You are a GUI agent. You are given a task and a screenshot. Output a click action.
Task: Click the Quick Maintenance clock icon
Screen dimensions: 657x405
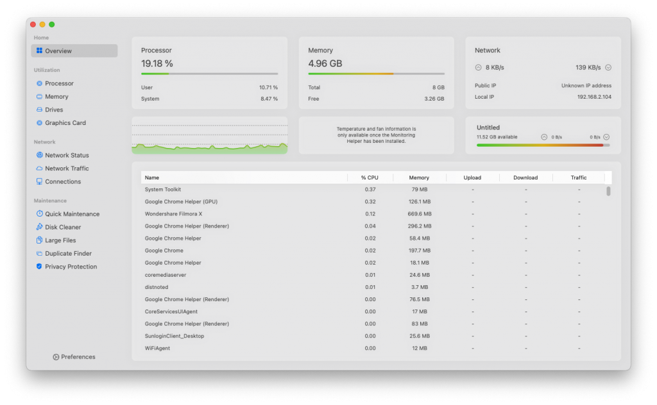tap(39, 213)
